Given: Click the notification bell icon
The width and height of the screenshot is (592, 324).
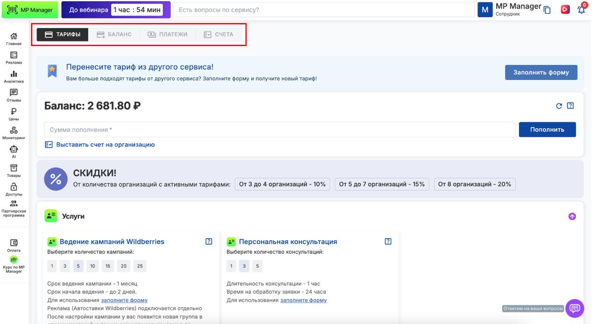Looking at the screenshot, I should 581,10.
